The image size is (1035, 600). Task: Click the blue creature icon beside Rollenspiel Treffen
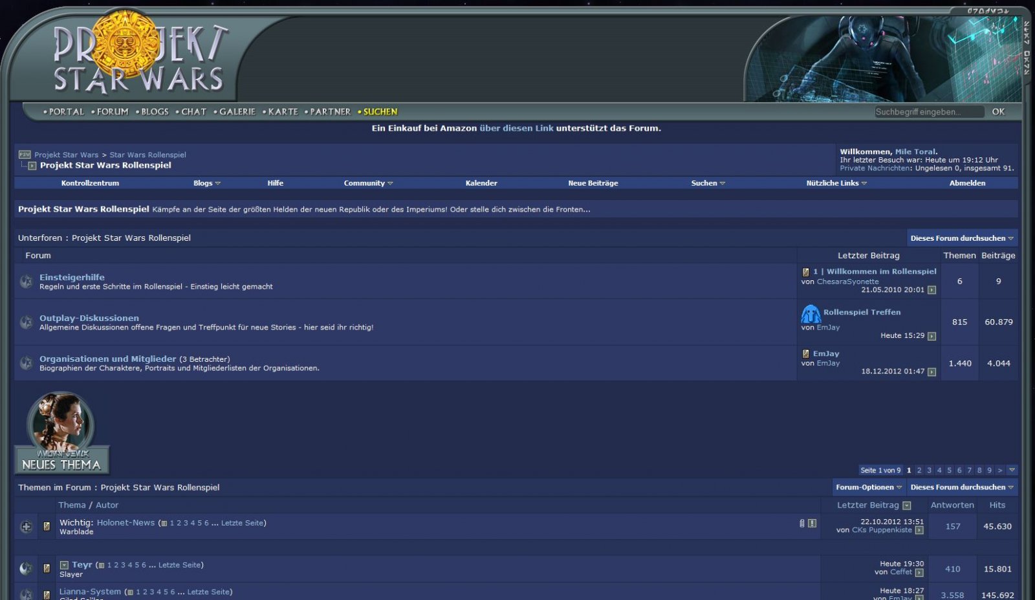coord(811,313)
